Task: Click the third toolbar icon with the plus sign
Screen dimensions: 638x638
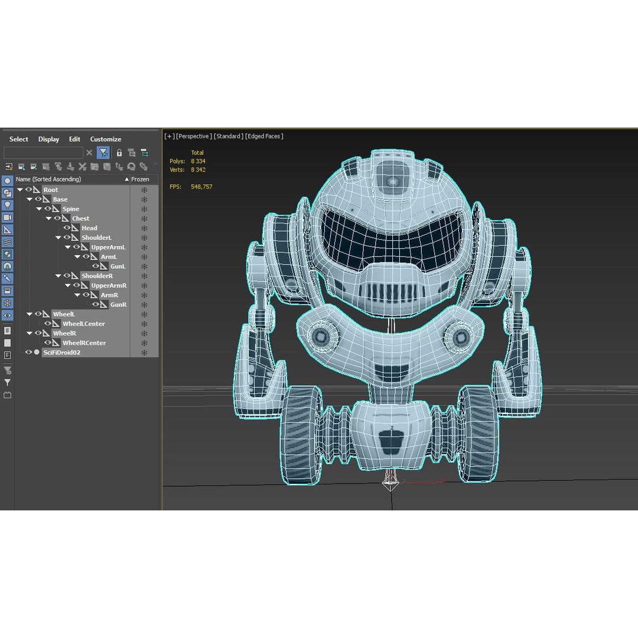Action: (x=33, y=167)
